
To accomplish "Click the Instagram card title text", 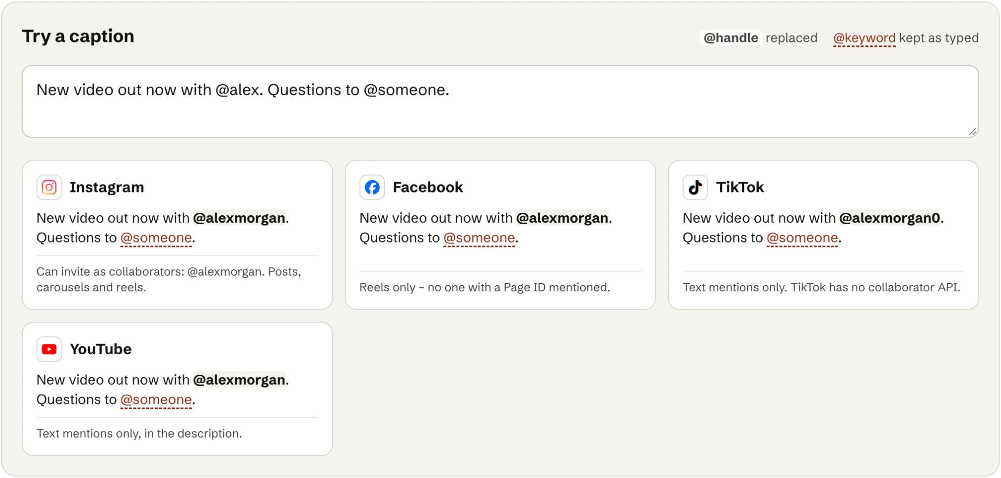I will [107, 187].
